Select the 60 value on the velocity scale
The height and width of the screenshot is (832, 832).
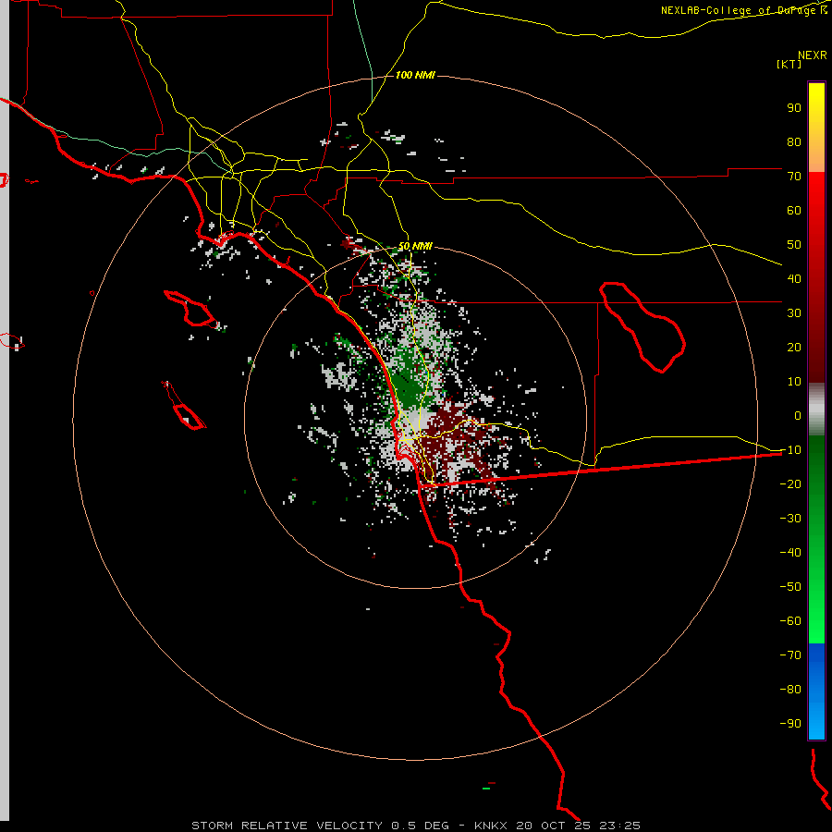(794, 211)
